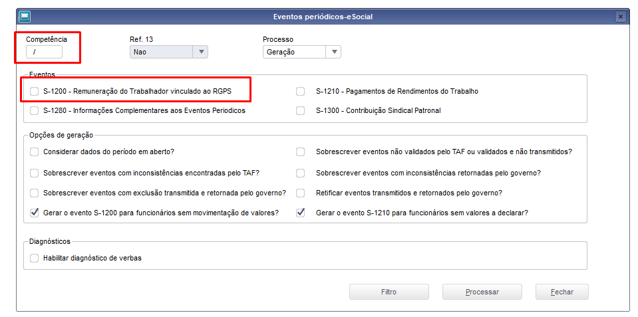Click the Competência input field
Screen dimensions: 638x317
[x=44, y=52]
